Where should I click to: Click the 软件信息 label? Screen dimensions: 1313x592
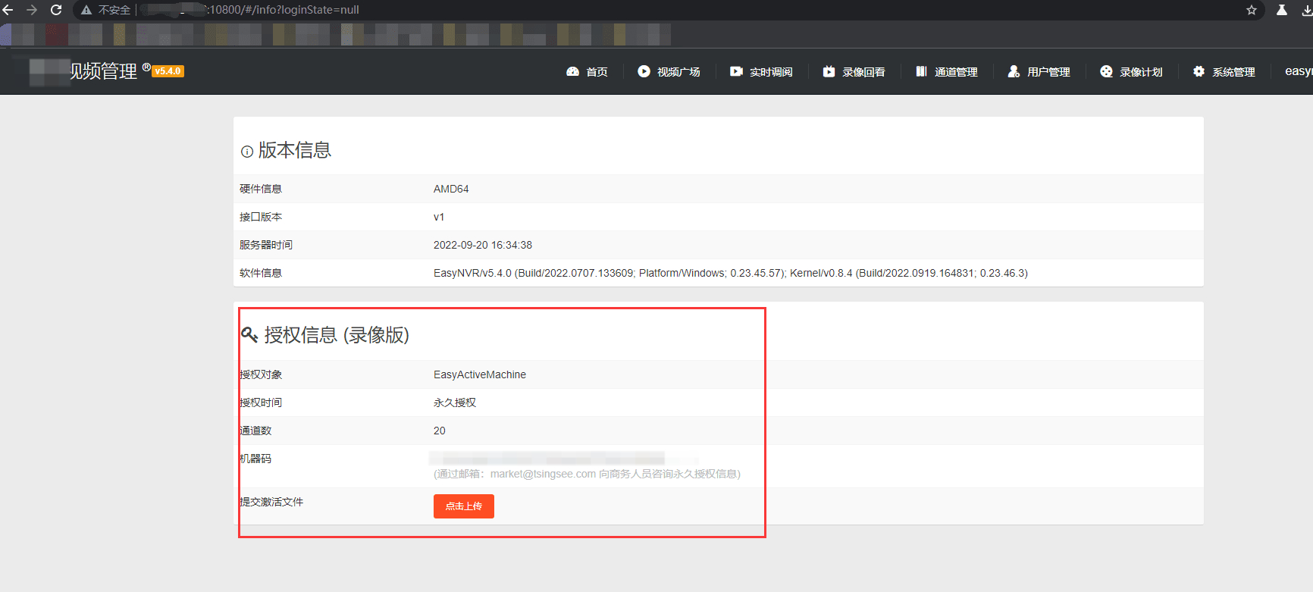point(261,273)
